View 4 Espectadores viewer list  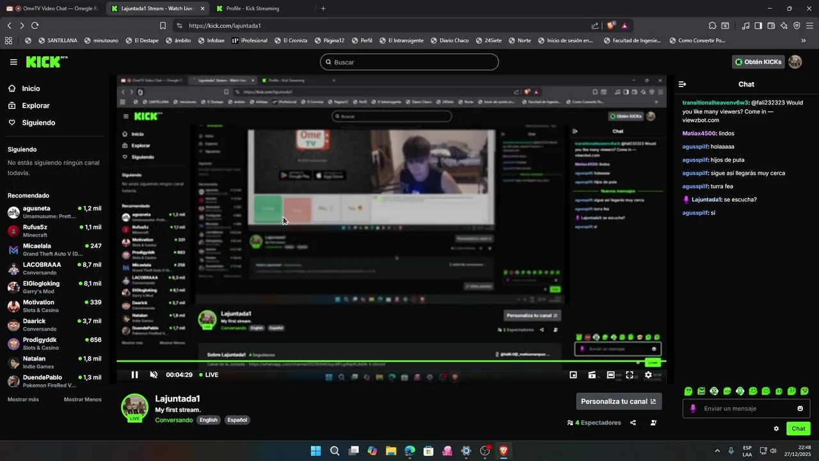pos(594,423)
